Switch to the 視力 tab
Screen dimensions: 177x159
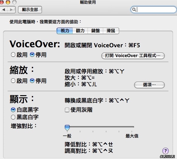click(x=65, y=31)
